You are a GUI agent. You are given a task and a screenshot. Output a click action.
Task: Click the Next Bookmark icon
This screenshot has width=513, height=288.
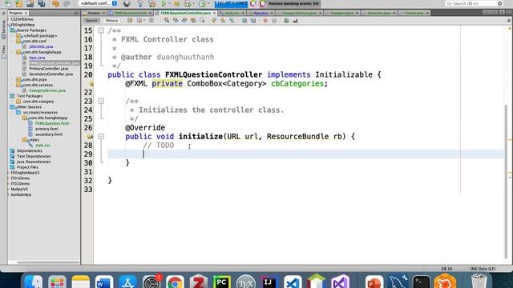coord(223,21)
